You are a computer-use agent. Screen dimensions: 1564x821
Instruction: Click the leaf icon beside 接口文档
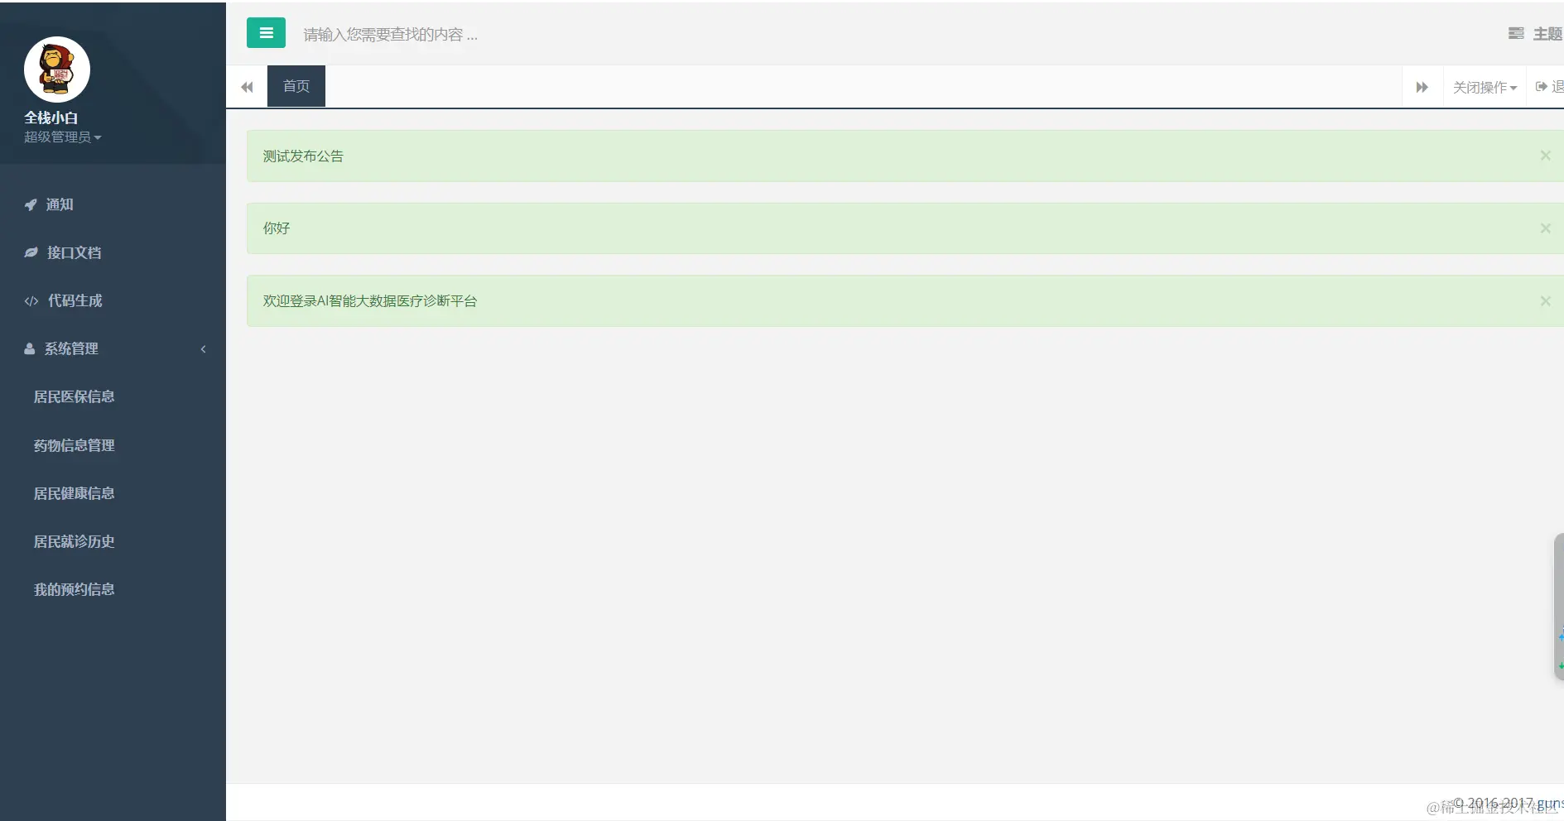coord(31,252)
